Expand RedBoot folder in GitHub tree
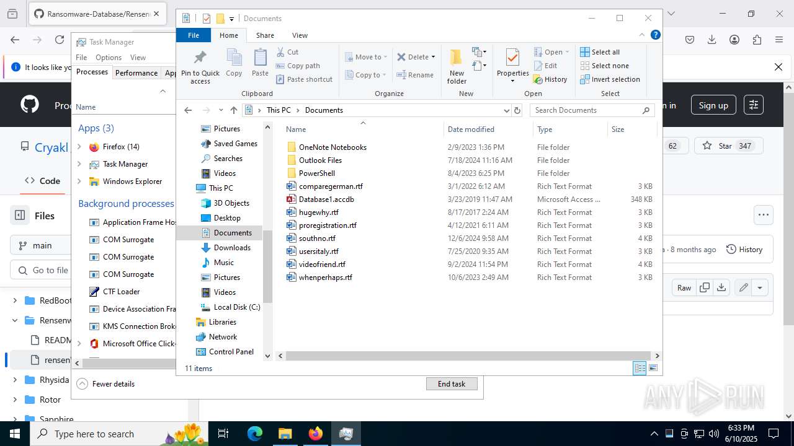This screenshot has width=794, height=446. coord(15,300)
